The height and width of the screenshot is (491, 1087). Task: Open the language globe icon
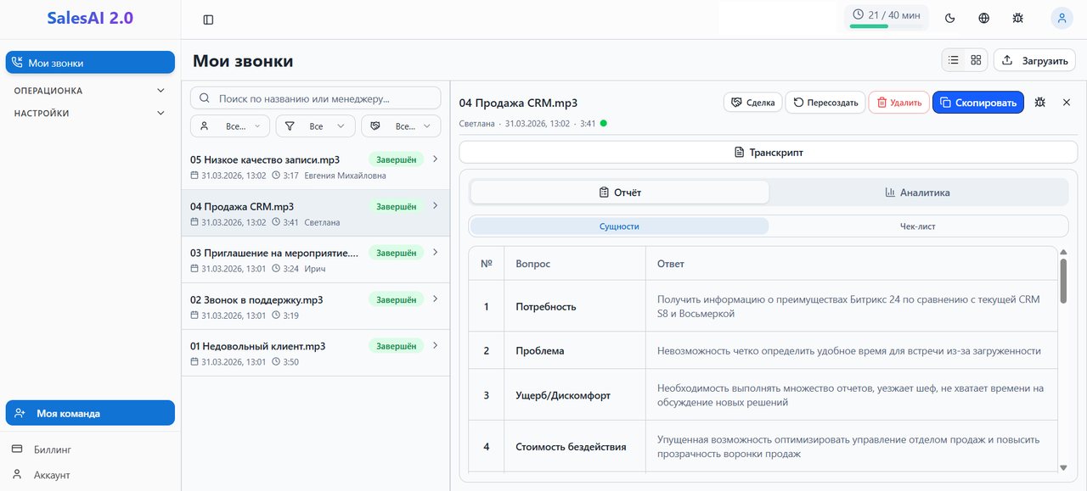[983, 18]
